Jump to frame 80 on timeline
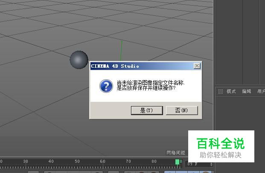265x173 pixels. [x=154, y=161]
